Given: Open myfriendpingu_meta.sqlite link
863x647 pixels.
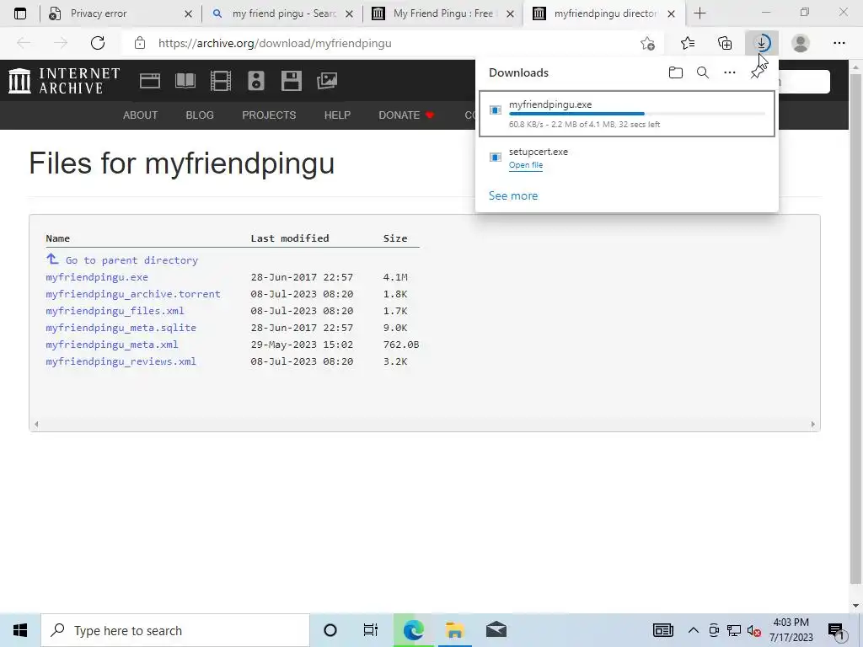Looking at the screenshot, I should coord(121,328).
